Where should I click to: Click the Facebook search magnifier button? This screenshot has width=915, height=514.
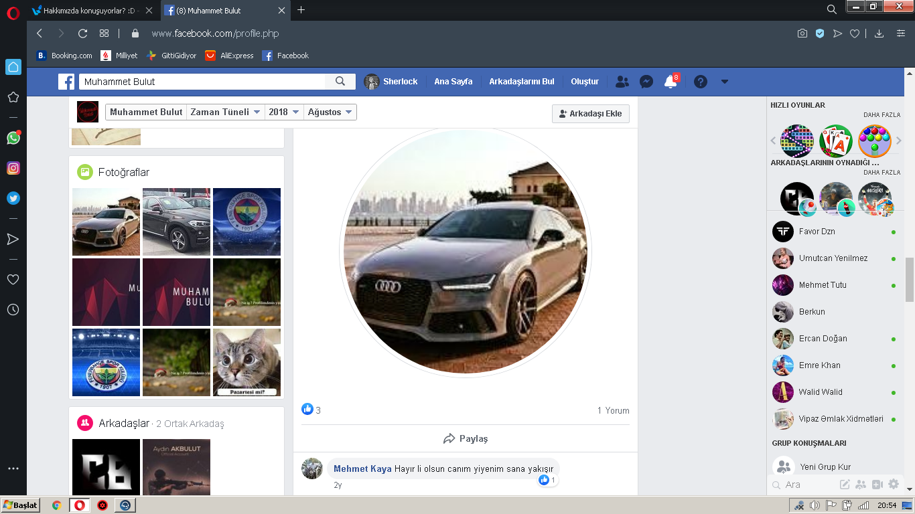click(x=340, y=82)
